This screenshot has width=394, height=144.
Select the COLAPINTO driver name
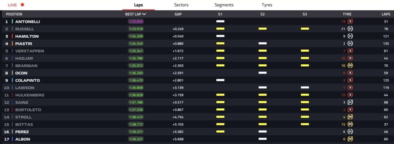27,80
